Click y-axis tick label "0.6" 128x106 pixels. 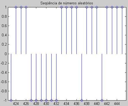tap(4, 26)
